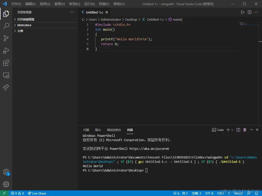Select the Untitled-1.c editor tab
Viewport: 262px width, 196px height.
(95, 12)
